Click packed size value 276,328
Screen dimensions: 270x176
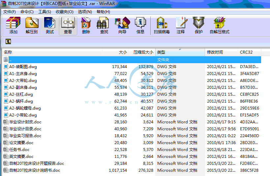coord(146,170)
